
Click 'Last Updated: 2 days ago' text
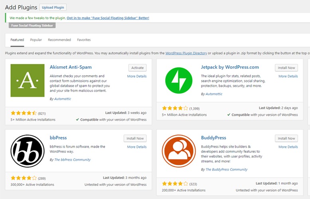pyautogui.click(x=278, y=108)
